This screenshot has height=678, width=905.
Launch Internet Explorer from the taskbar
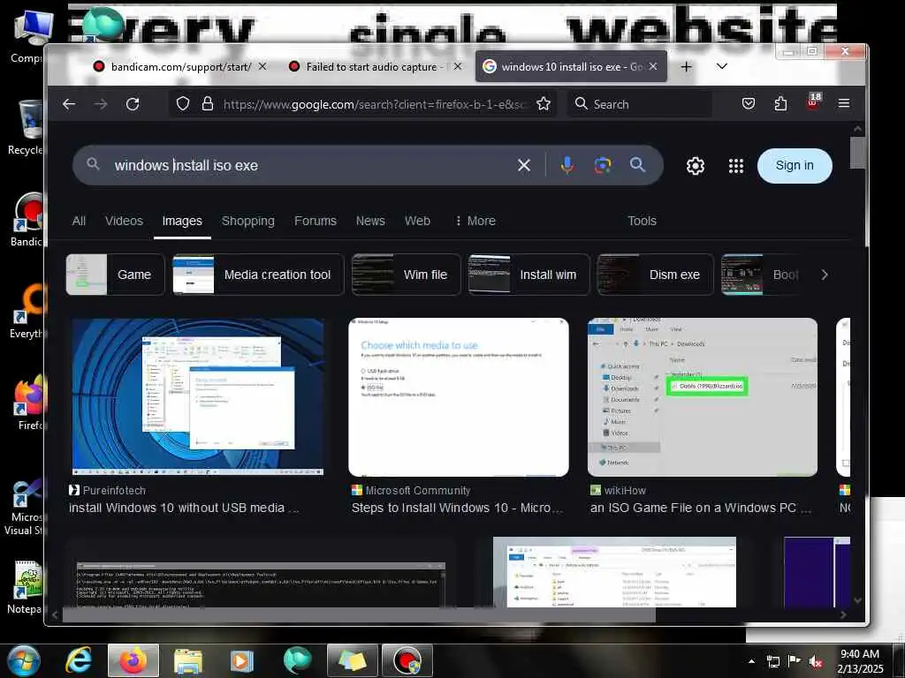(78, 660)
